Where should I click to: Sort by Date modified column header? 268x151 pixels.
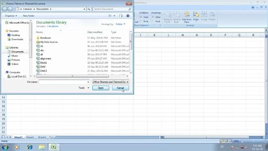[95, 32]
